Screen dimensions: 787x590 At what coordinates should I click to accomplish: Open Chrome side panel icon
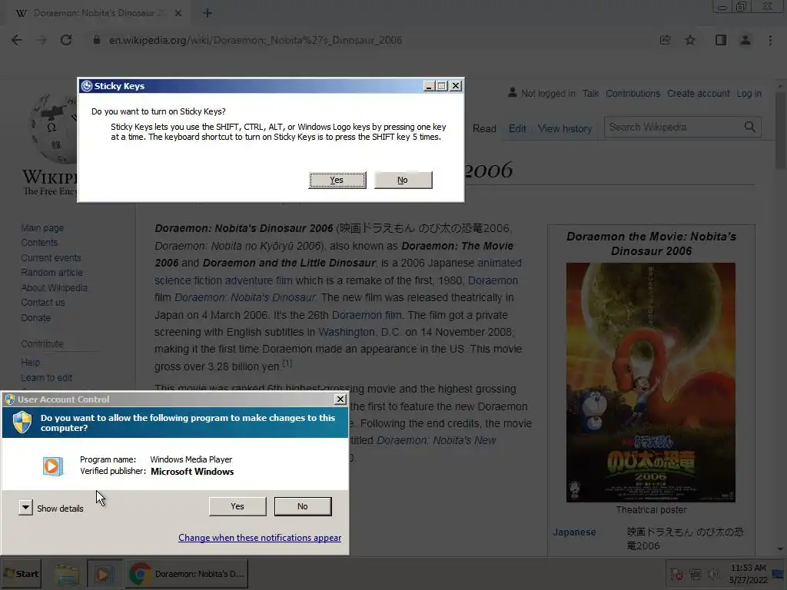pos(721,40)
